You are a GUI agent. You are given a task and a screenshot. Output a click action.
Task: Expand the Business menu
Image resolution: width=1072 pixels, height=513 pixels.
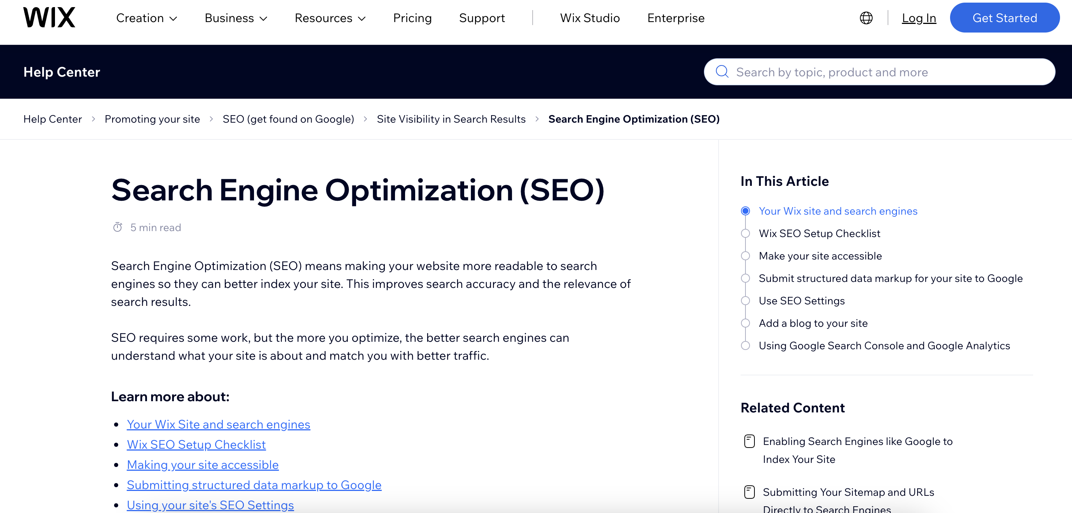[236, 18]
